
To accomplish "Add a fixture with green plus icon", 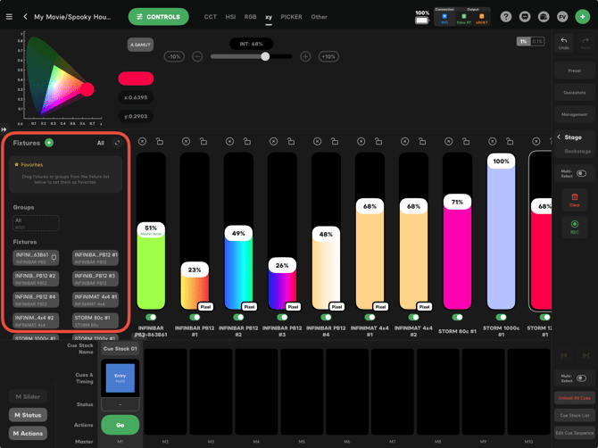I will coord(49,143).
